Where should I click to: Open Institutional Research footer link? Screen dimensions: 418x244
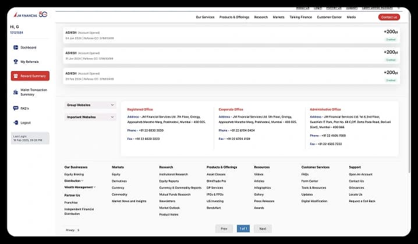point(173,174)
